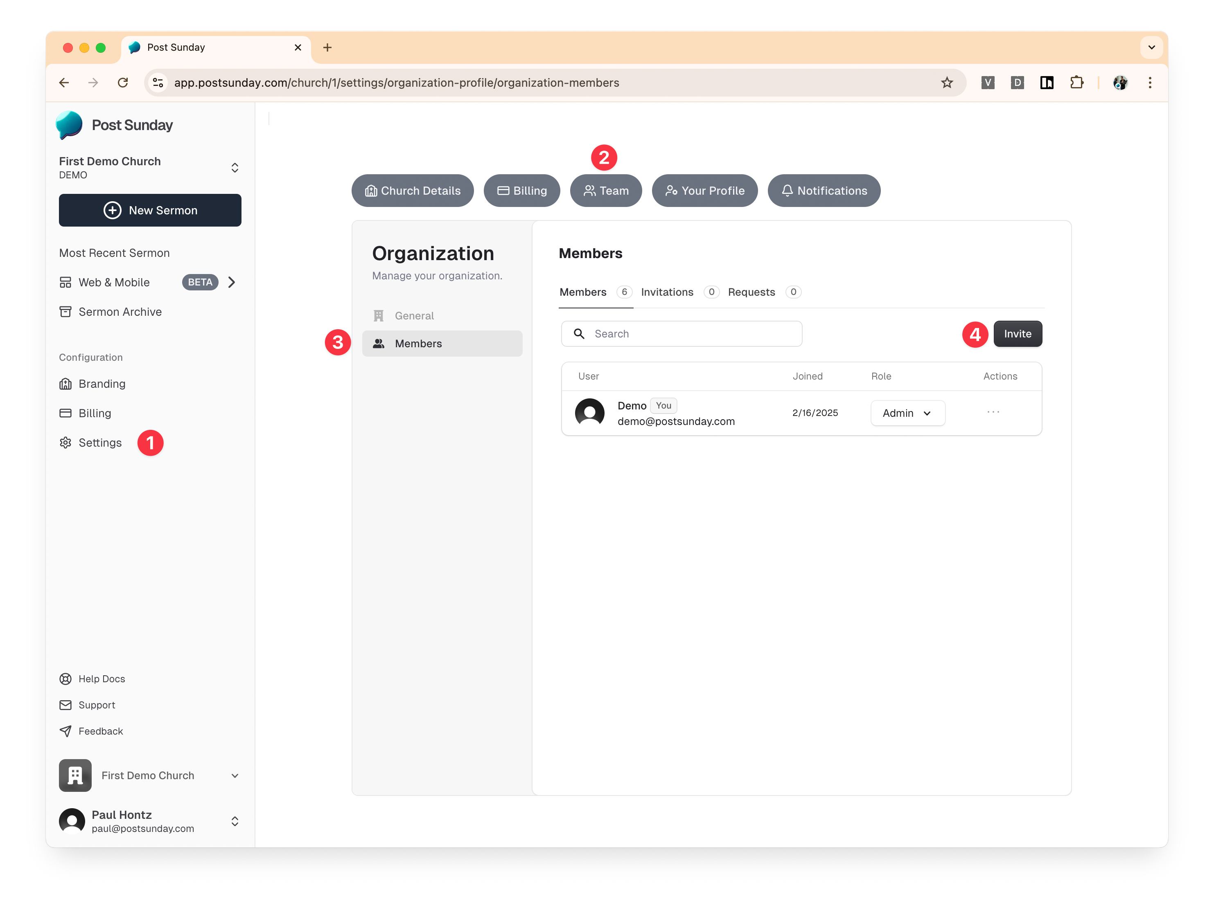Switch to the Your Profile tab
This screenshot has height=908, width=1214.
(x=705, y=191)
